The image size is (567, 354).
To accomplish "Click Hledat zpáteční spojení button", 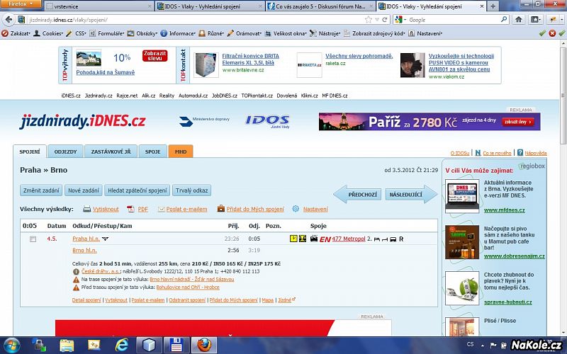I will (x=137, y=190).
